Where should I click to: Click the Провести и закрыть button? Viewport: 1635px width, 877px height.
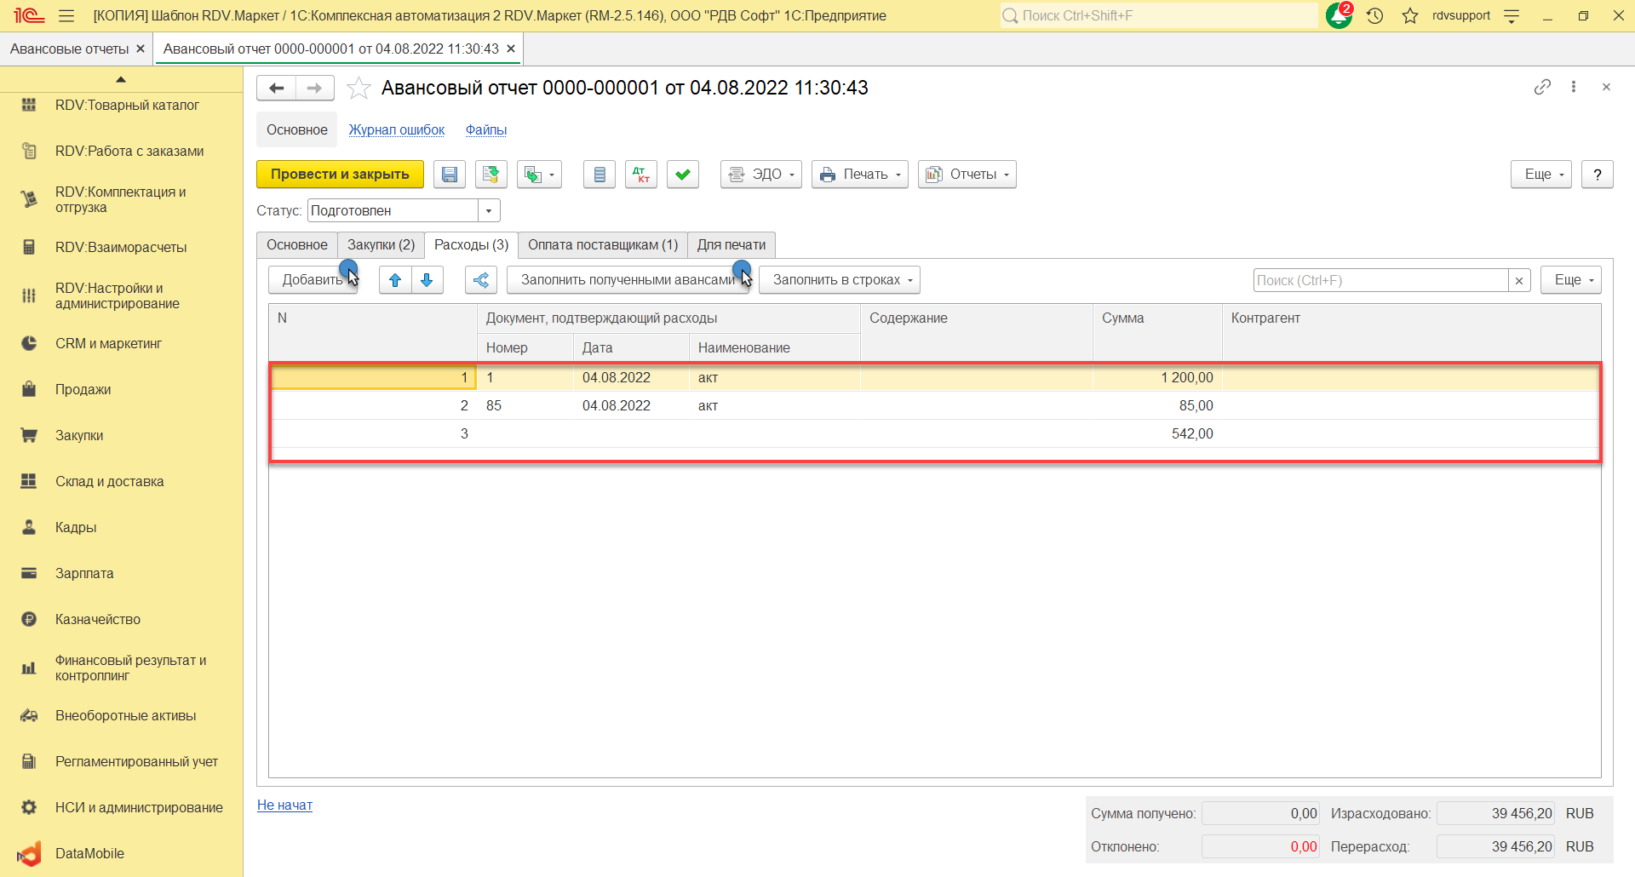[x=340, y=175]
